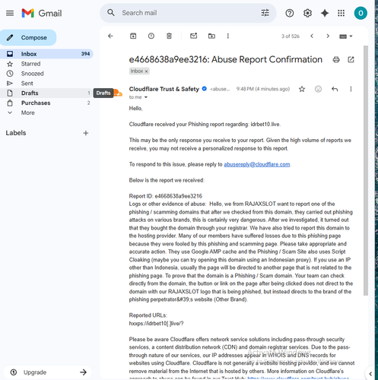Open input tools dropdown
This screenshot has width=378, height=380.
[x=346, y=36]
